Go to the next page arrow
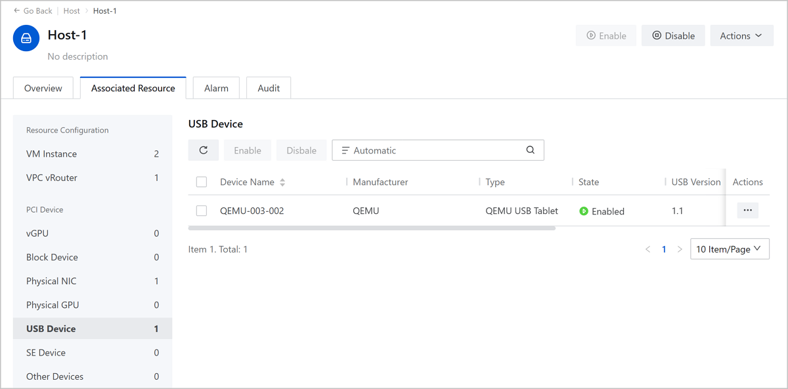Image resolution: width=788 pixels, height=389 pixels. click(x=680, y=249)
